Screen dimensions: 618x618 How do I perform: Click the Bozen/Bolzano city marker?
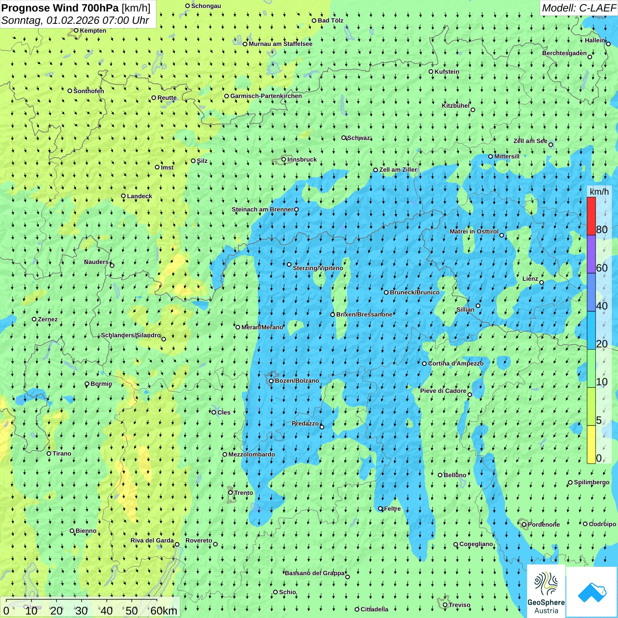271,381
